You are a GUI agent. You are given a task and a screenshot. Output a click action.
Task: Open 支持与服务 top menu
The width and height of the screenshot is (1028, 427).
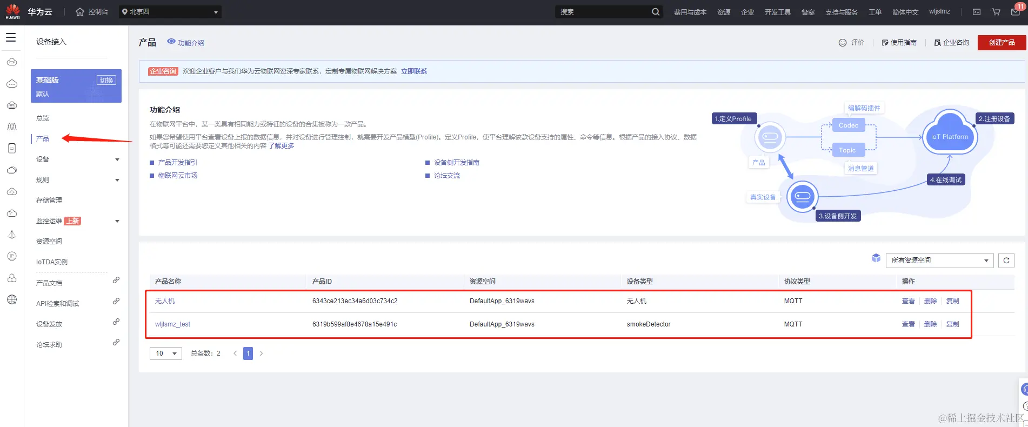tap(842, 12)
